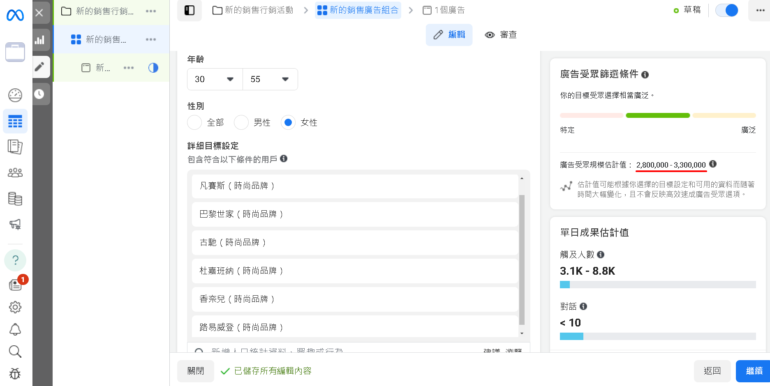Click the targeting list scrollbar down arrow
Viewport: 770px width, 386px height.
point(522,333)
